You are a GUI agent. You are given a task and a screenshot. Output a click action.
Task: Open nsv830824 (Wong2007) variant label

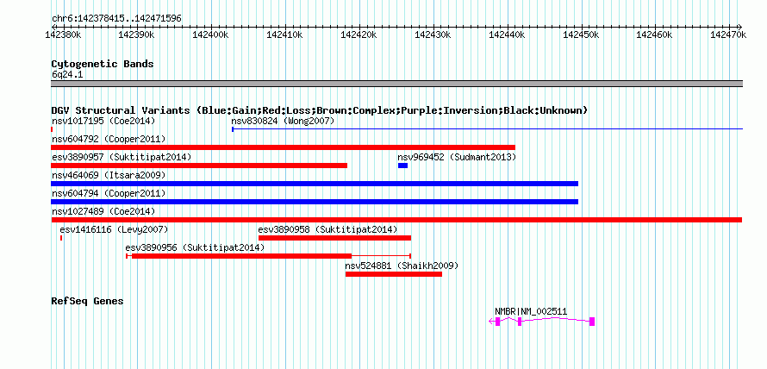(x=283, y=121)
